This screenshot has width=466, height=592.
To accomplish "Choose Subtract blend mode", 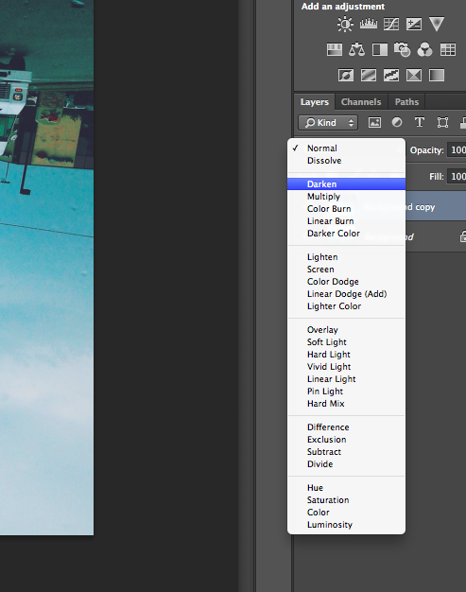I will click(x=346, y=451).
